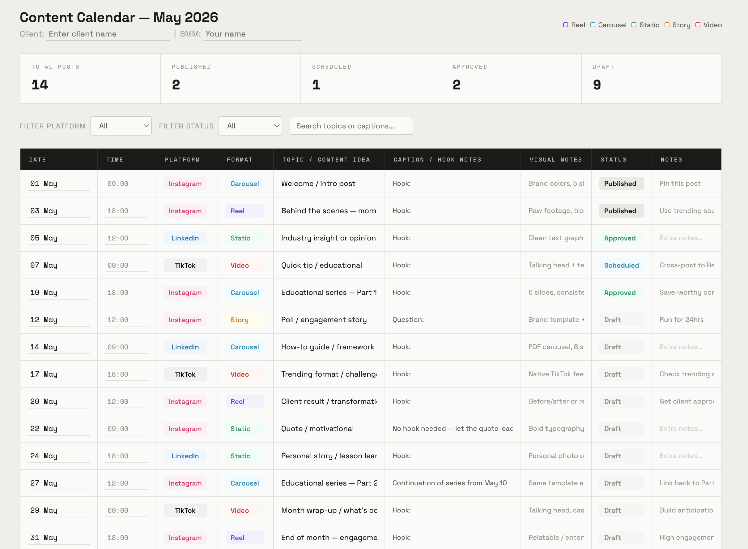Edit the topic 'Welcome / intro post'
The height and width of the screenshot is (549, 748).
tap(329, 184)
